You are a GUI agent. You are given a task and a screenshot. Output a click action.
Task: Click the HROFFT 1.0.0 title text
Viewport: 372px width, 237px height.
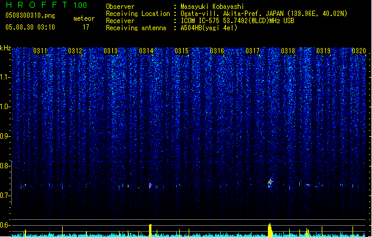click(x=46, y=5)
